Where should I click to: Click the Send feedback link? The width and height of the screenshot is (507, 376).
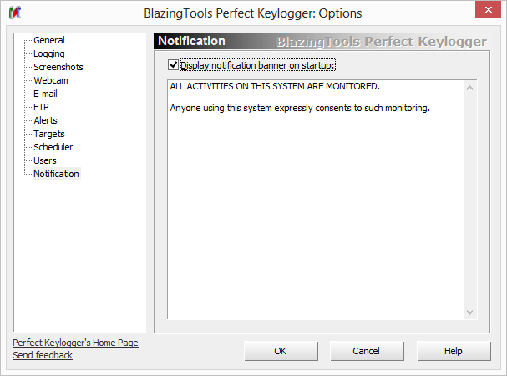[43, 355]
